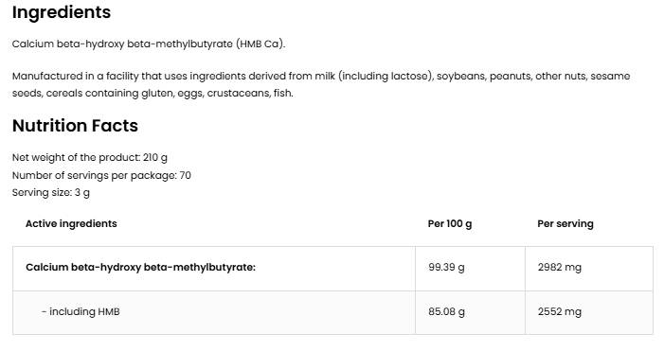Click number of servings per package line
Screen dimensions: 664x351
(x=101, y=176)
